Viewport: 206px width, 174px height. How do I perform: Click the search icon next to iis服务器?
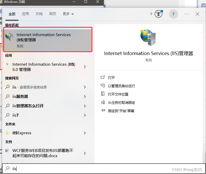pyautogui.click(x=7, y=96)
